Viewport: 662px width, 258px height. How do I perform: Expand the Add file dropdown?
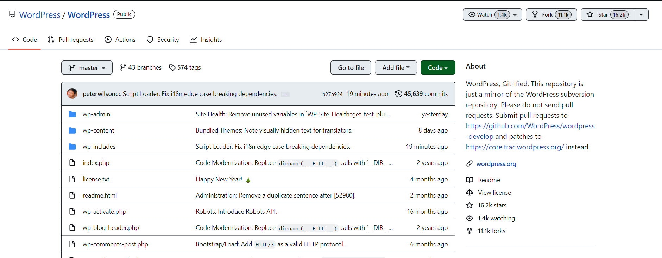(x=396, y=67)
